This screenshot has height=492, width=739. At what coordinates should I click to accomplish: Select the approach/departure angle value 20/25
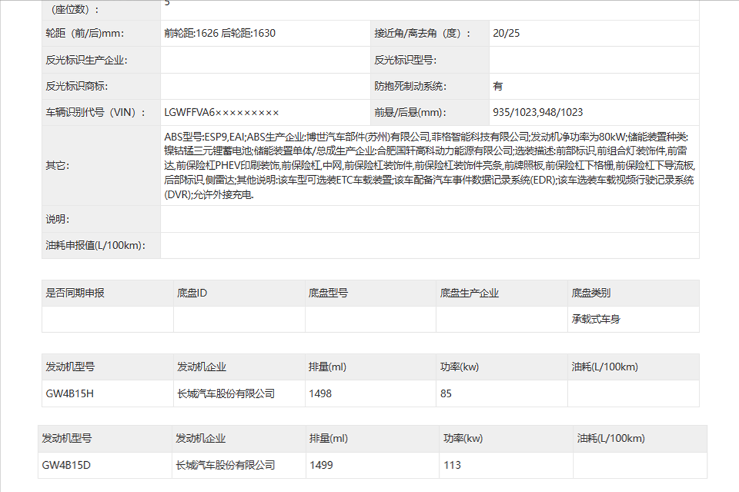point(506,33)
